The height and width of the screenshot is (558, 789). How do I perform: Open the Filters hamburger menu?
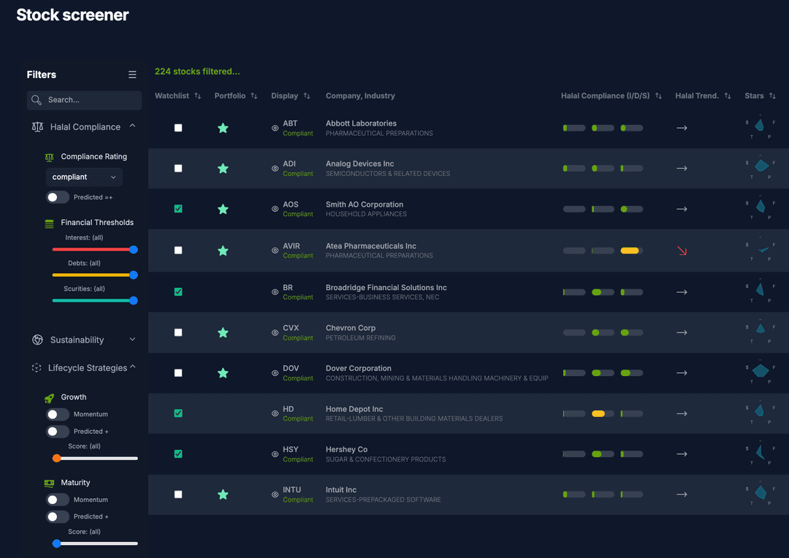tap(132, 74)
